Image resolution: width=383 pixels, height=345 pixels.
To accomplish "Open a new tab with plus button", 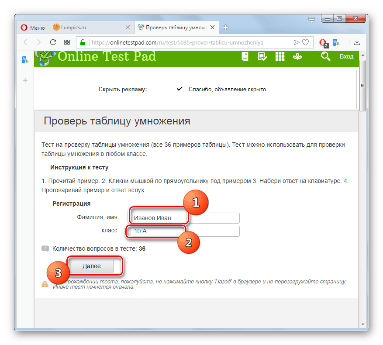I will tap(225, 28).
